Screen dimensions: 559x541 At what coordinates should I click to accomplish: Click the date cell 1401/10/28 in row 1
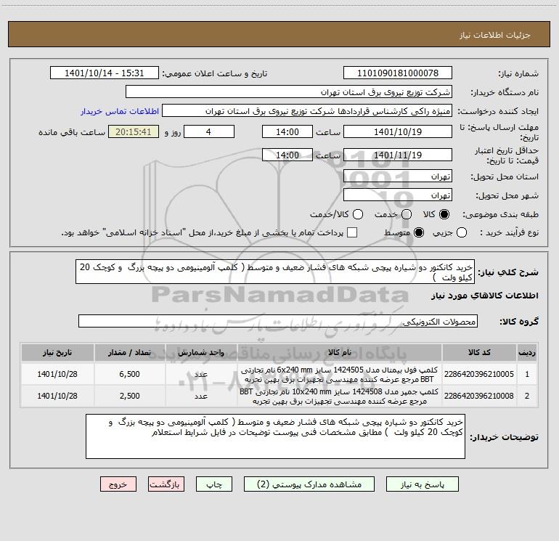[x=57, y=374]
